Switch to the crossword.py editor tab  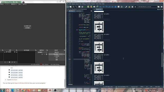point(79,11)
